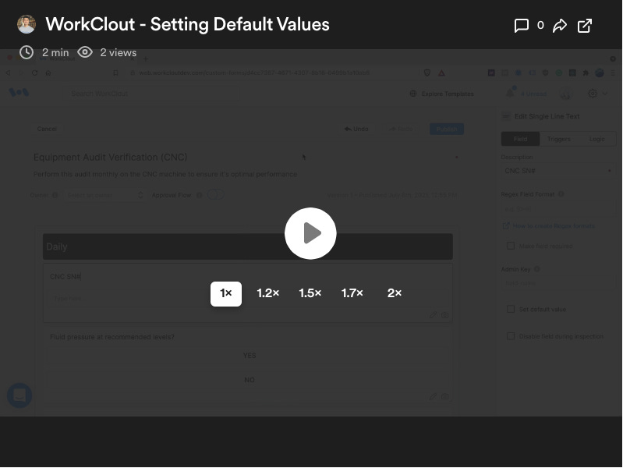Click pencil icon in CNC SN# card

coord(433,315)
